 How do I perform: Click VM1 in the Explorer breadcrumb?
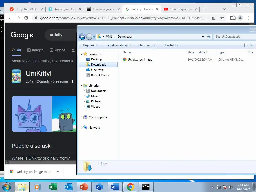[109, 37]
